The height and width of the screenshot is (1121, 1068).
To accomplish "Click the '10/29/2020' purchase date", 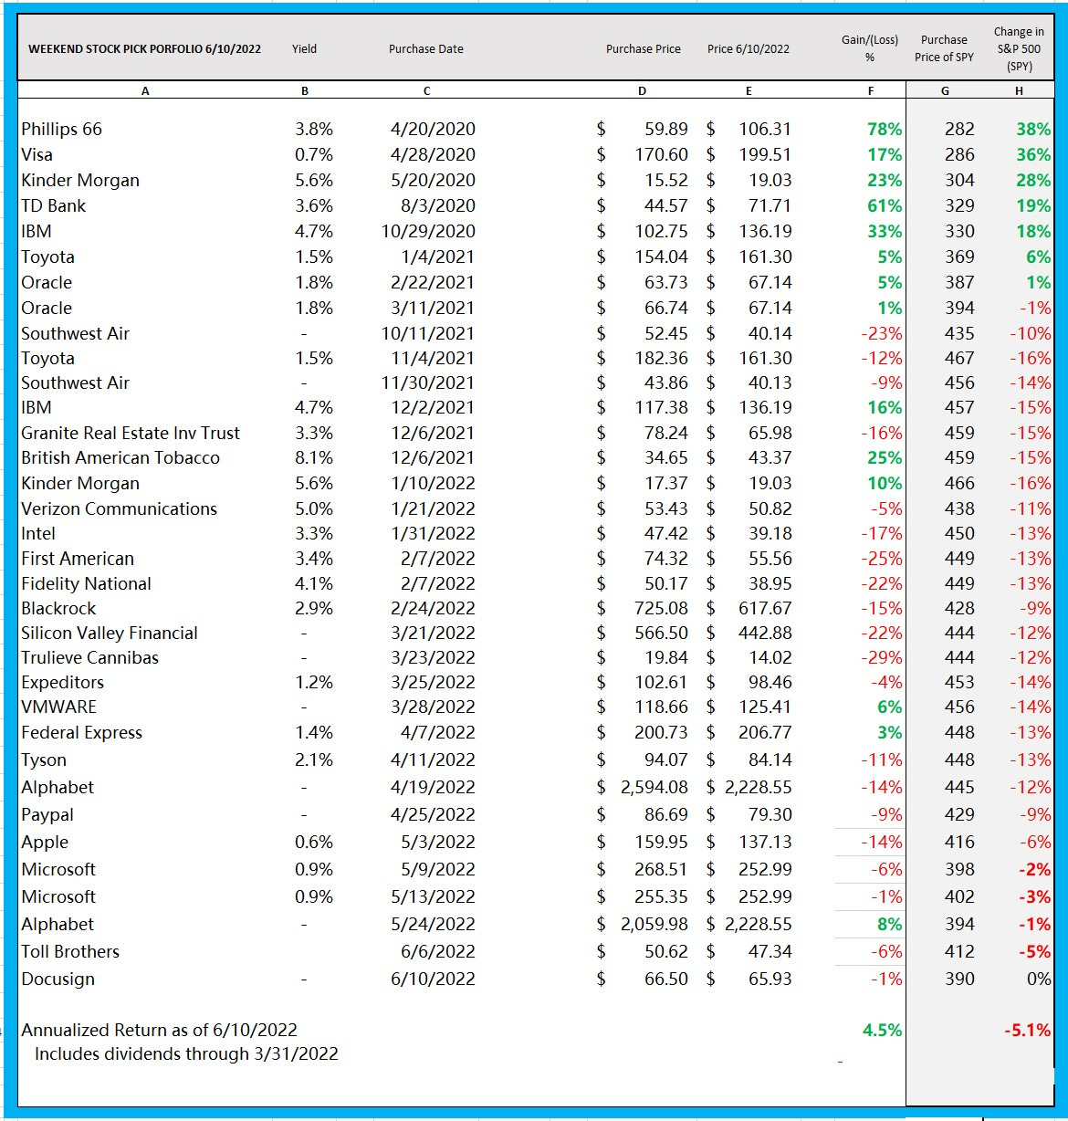I will pos(428,231).
